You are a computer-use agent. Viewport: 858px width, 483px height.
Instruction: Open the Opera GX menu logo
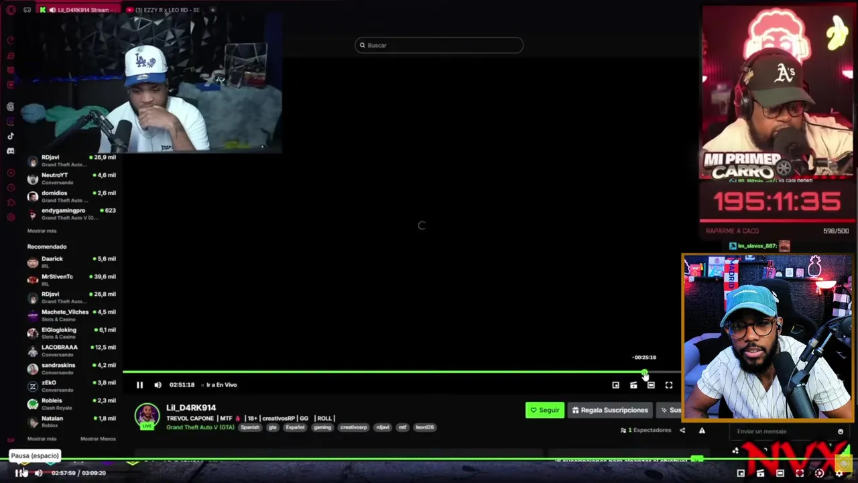pyautogui.click(x=10, y=10)
